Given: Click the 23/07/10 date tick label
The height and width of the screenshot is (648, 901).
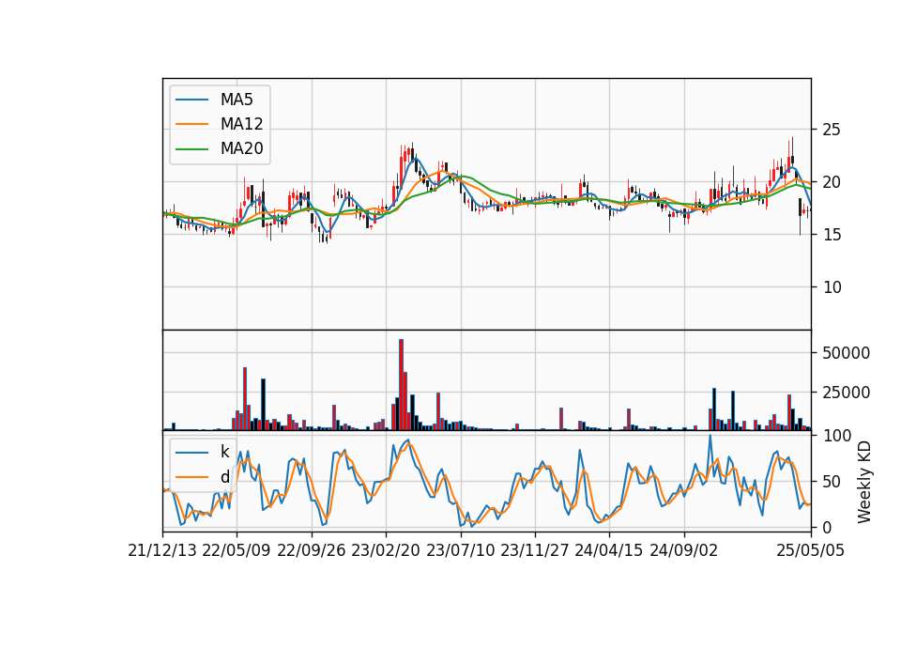Looking at the screenshot, I should [x=460, y=550].
